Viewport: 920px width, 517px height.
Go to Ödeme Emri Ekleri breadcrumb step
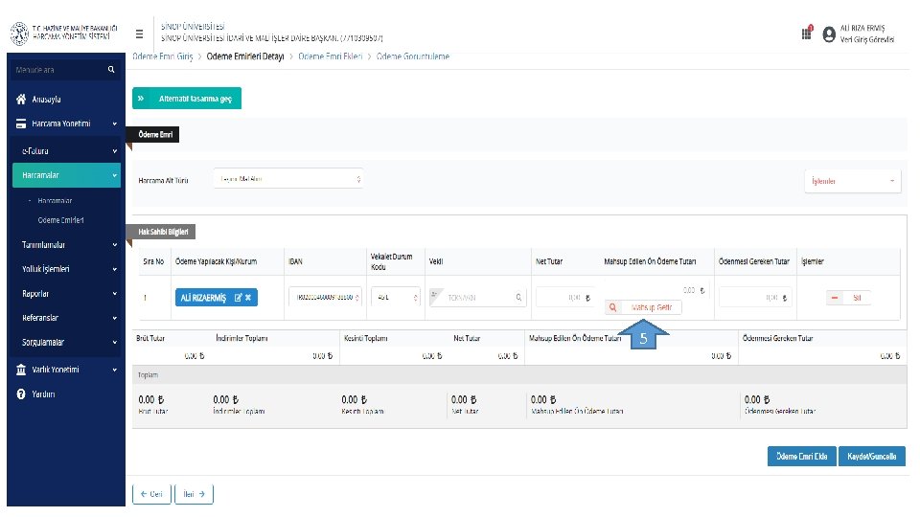(x=331, y=56)
